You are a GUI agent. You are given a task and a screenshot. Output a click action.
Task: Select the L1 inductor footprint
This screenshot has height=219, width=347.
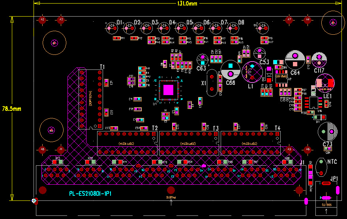pyautogui.click(x=252, y=71)
